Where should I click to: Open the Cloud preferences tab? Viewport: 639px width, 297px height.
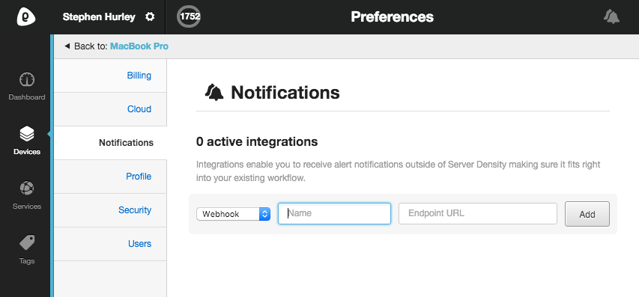(110, 109)
